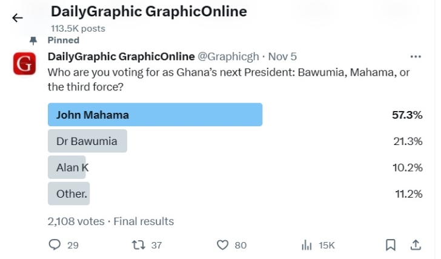Image resolution: width=441 pixels, height=259 pixels.
Task: Click the Other poll result bar
Action: pyautogui.click(x=68, y=194)
